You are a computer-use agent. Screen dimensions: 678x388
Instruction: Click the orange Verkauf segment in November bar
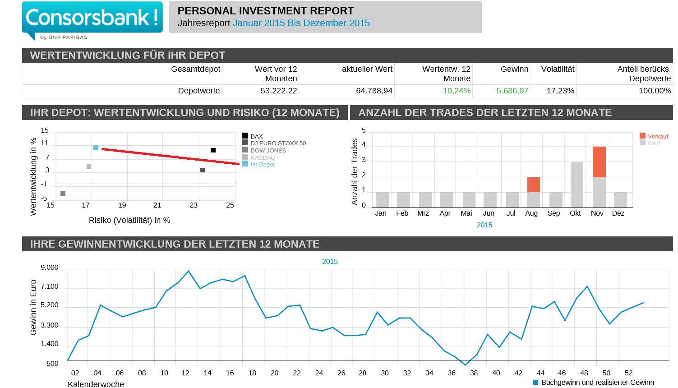(599, 162)
